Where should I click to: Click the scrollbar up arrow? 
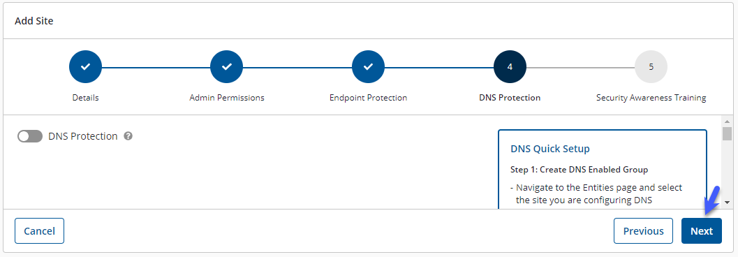[x=727, y=121]
